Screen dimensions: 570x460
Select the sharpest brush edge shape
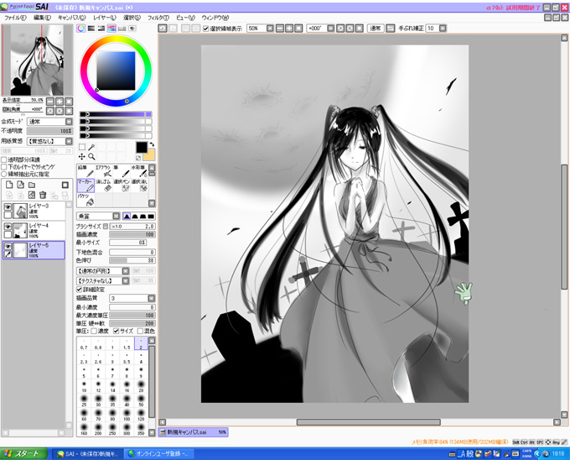127,217
